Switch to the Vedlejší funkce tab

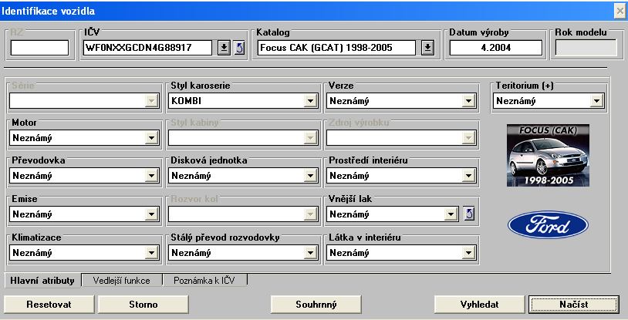coord(123,281)
